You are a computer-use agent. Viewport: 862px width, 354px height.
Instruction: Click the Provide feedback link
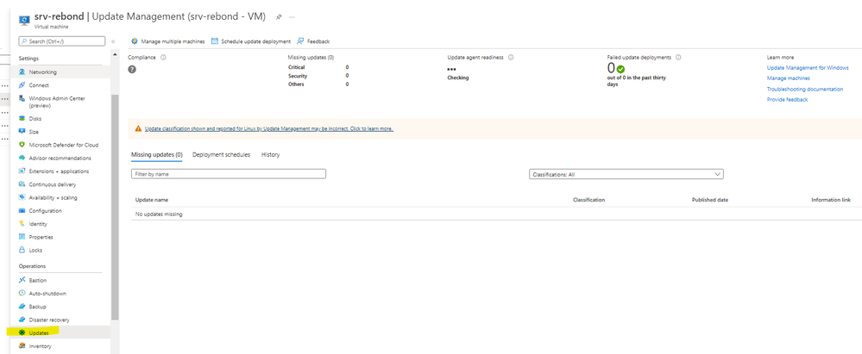(x=787, y=99)
